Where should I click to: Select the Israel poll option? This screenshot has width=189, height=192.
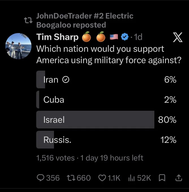click(106, 120)
